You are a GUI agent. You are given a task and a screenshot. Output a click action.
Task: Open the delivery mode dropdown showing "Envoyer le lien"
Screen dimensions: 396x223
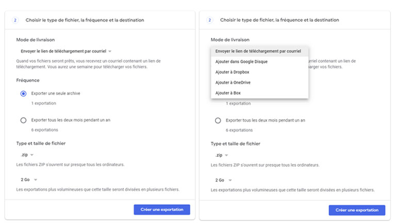click(62, 51)
